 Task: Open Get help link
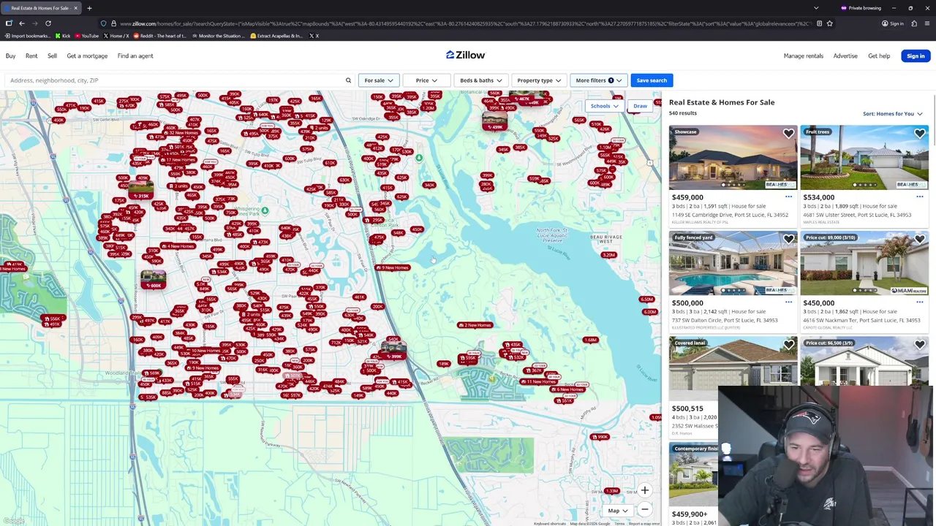click(x=879, y=56)
